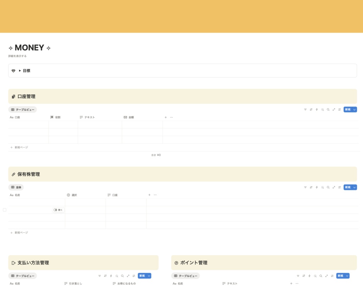Click magic wand icon in 口座管理 toolbar
Screen dimensions: 363x287
[323, 109]
